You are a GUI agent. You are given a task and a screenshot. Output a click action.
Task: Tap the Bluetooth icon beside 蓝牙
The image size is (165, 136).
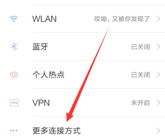point(14,47)
